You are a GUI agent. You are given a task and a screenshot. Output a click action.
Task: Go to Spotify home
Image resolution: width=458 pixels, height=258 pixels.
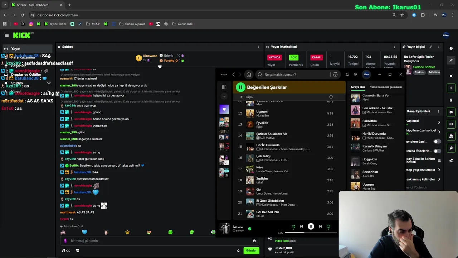[249, 75]
